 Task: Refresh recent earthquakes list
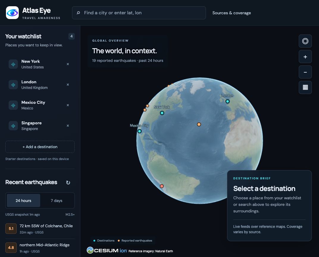(68, 183)
